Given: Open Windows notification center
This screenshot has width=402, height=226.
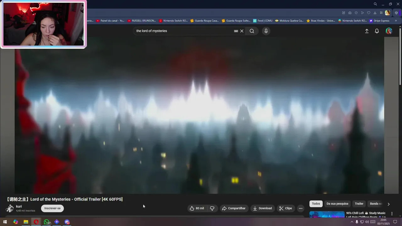Looking at the screenshot, I should tap(395, 222).
